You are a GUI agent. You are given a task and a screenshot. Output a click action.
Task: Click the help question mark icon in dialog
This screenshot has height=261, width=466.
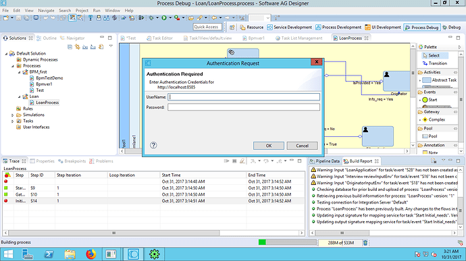coord(153,145)
